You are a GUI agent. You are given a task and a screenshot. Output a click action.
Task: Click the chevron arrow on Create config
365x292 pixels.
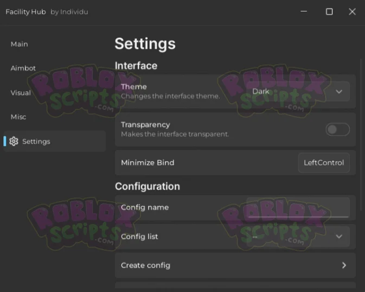[x=344, y=265]
